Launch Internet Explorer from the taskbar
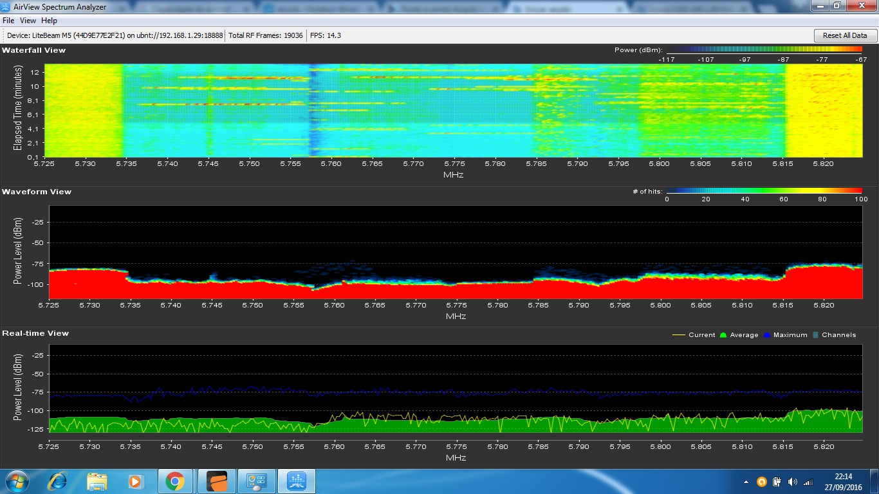The height and width of the screenshot is (494, 879). pos(58,481)
